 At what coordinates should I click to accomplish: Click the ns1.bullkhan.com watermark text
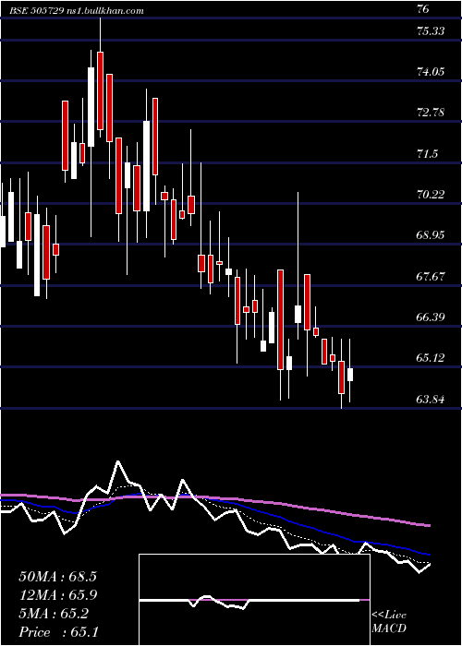click(x=104, y=11)
